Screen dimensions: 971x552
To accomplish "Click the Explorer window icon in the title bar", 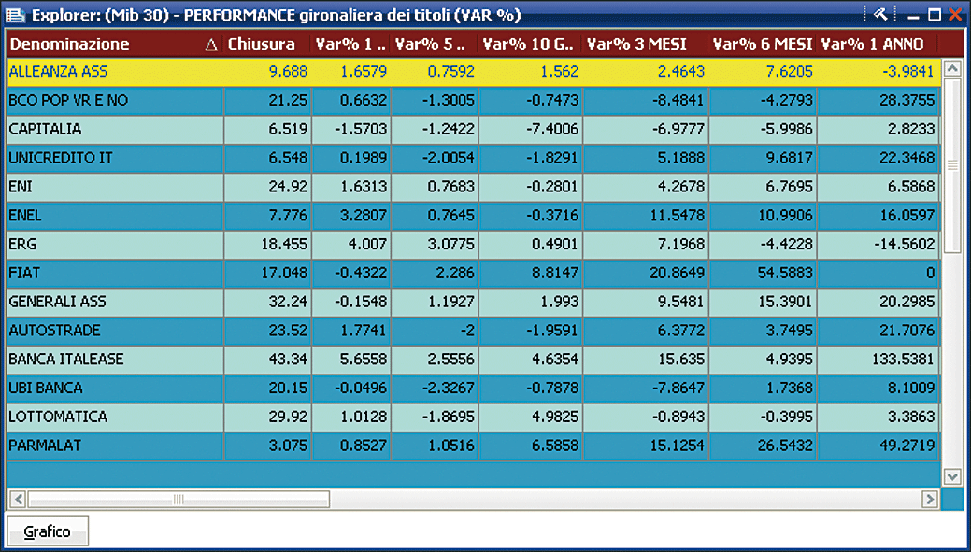I will coord(16,15).
